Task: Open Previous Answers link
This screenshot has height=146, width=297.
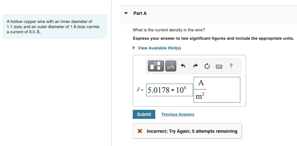Action: 178,114
